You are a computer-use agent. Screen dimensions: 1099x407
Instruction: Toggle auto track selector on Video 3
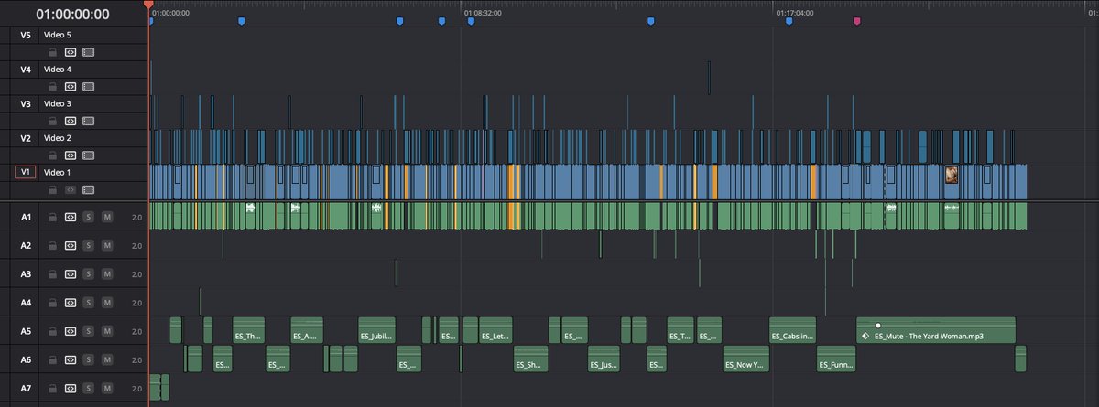coord(71,121)
